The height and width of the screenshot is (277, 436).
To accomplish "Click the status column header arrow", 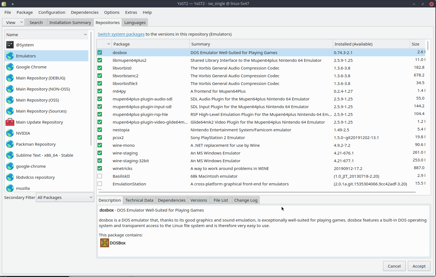I will click(109, 44).
